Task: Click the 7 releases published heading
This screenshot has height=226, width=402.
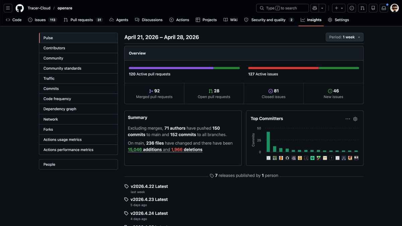Action: pos(244,175)
